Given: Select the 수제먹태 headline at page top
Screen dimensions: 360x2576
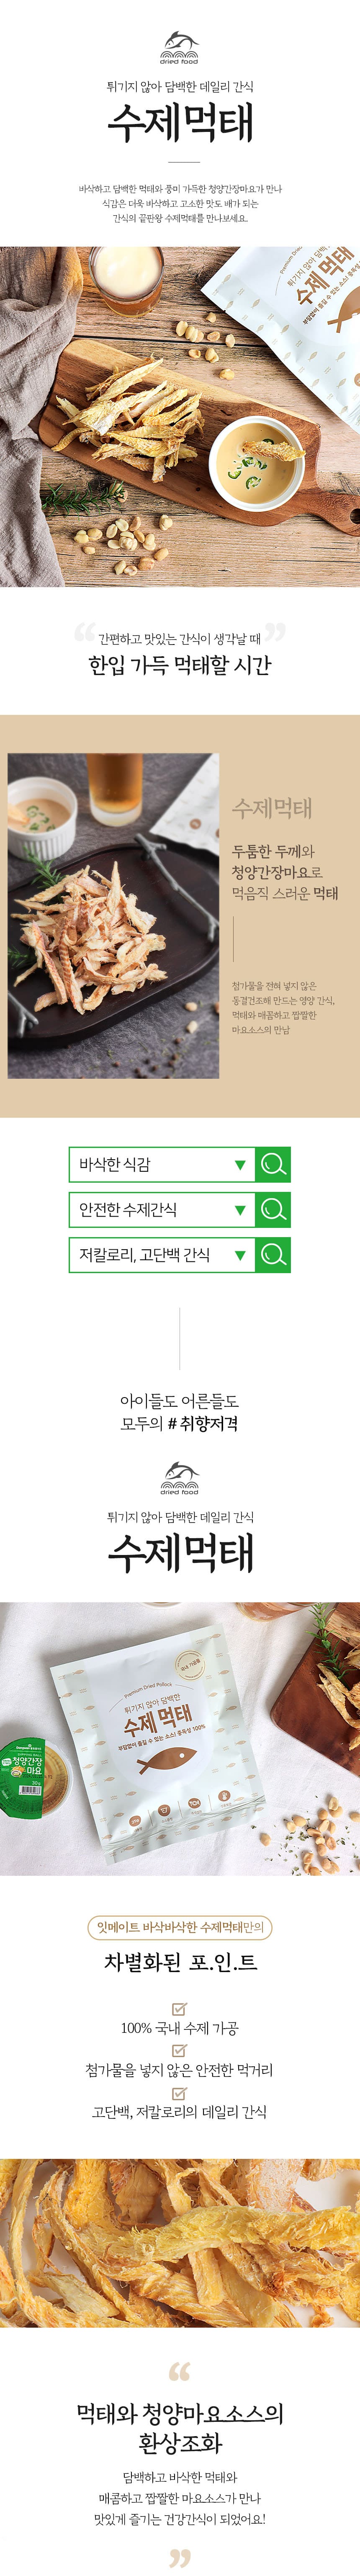Looking at the screenshot, I should point(180,122).
